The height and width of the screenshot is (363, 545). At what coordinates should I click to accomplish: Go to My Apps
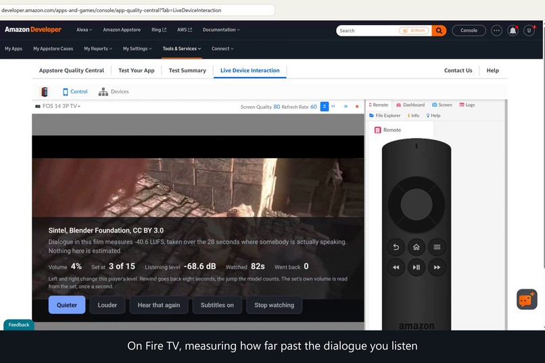point(14,49)
